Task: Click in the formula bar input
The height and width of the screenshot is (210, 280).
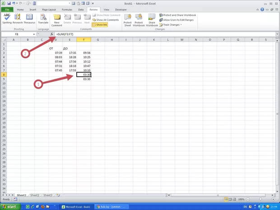Action: tap(165, 34)
